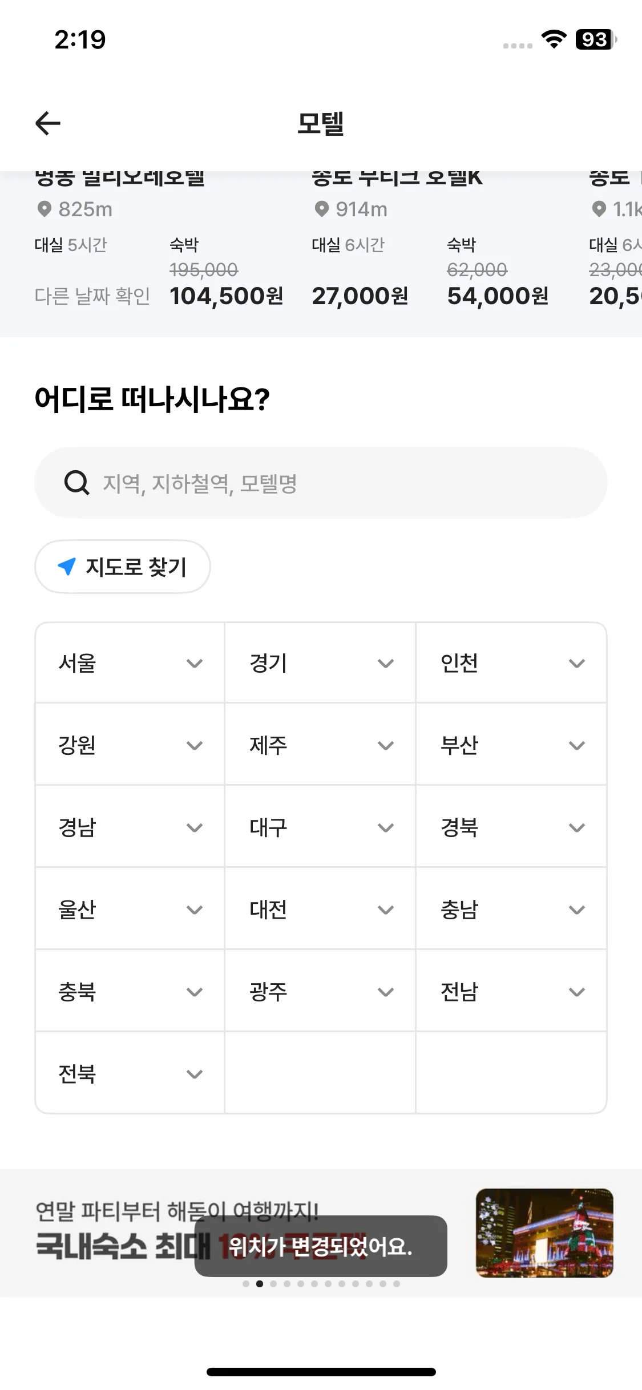The height and width of the screenshot is (1390, 642).
Task: Tap the blue location arrow icon
Action: pos(67,566)
